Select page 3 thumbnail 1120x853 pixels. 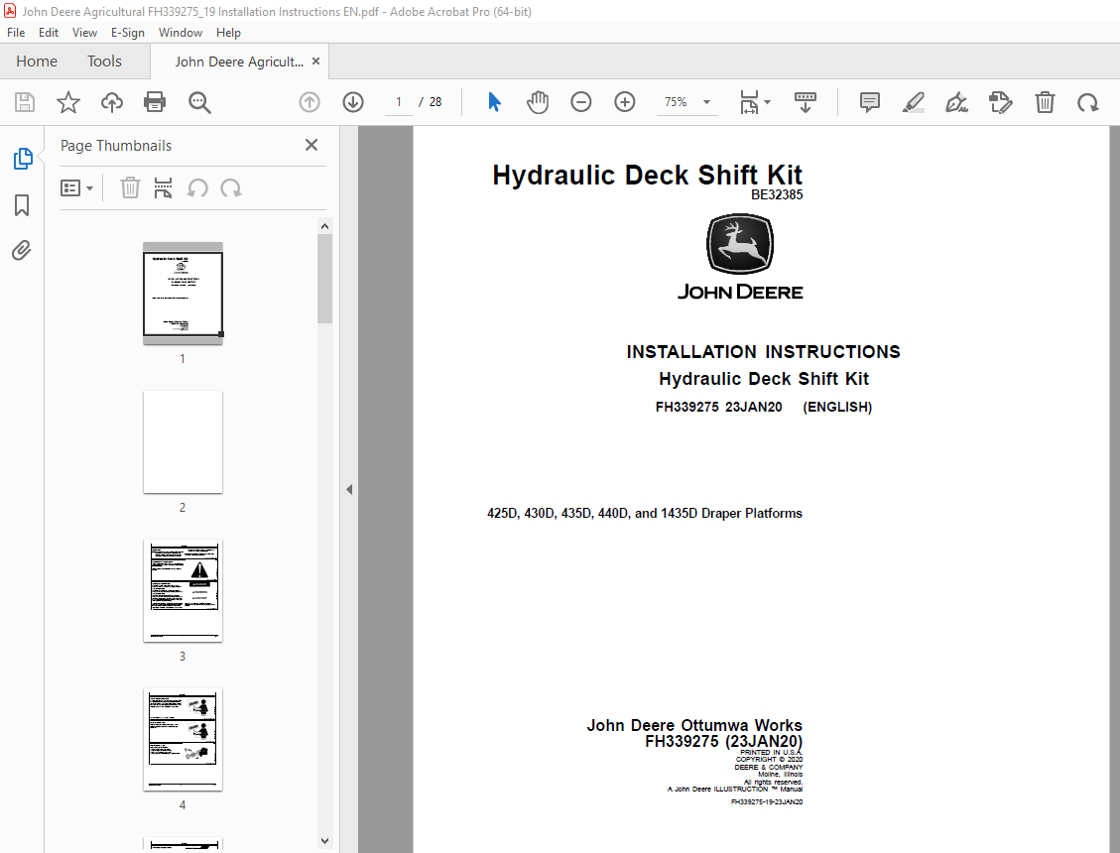click(x=183, y=591)
